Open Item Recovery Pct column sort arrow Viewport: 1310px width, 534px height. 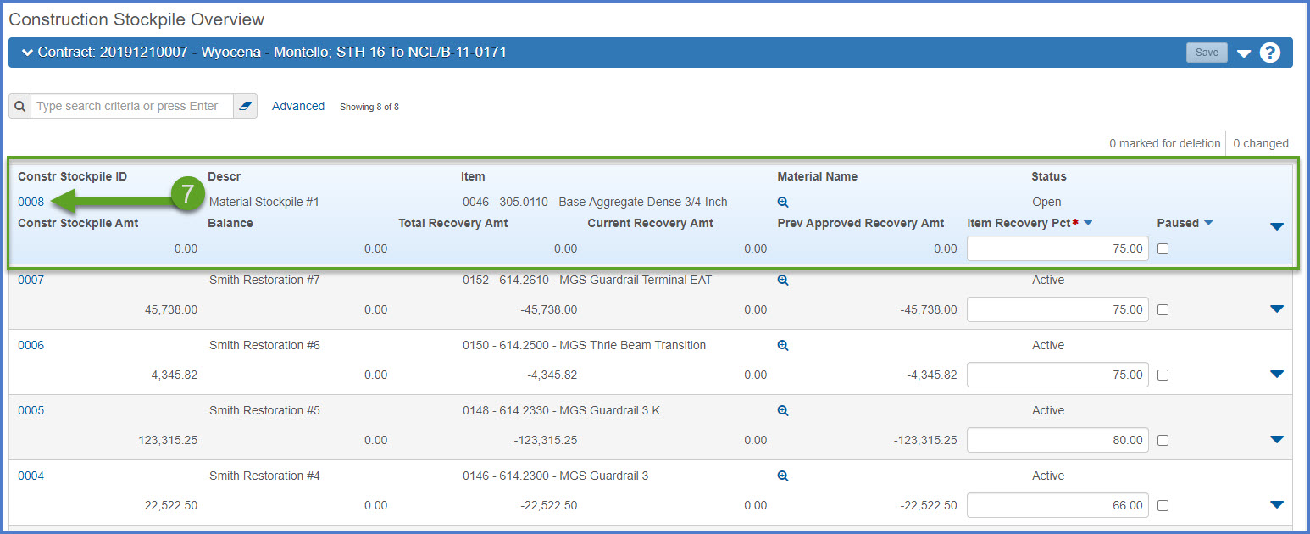click(x=1088, y=223)
